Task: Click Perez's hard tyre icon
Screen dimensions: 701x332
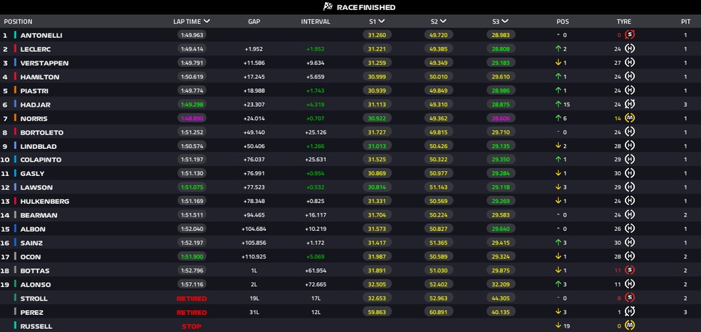Action: (630, 312)
